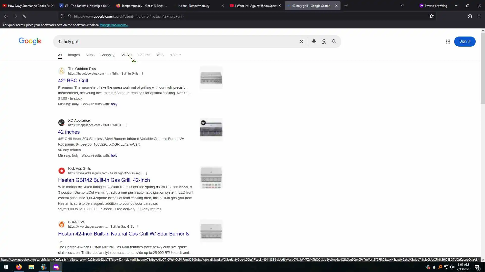The image size is (485, 272).
Task: Open the list all tabs dropdown
Action: [402, 6]
